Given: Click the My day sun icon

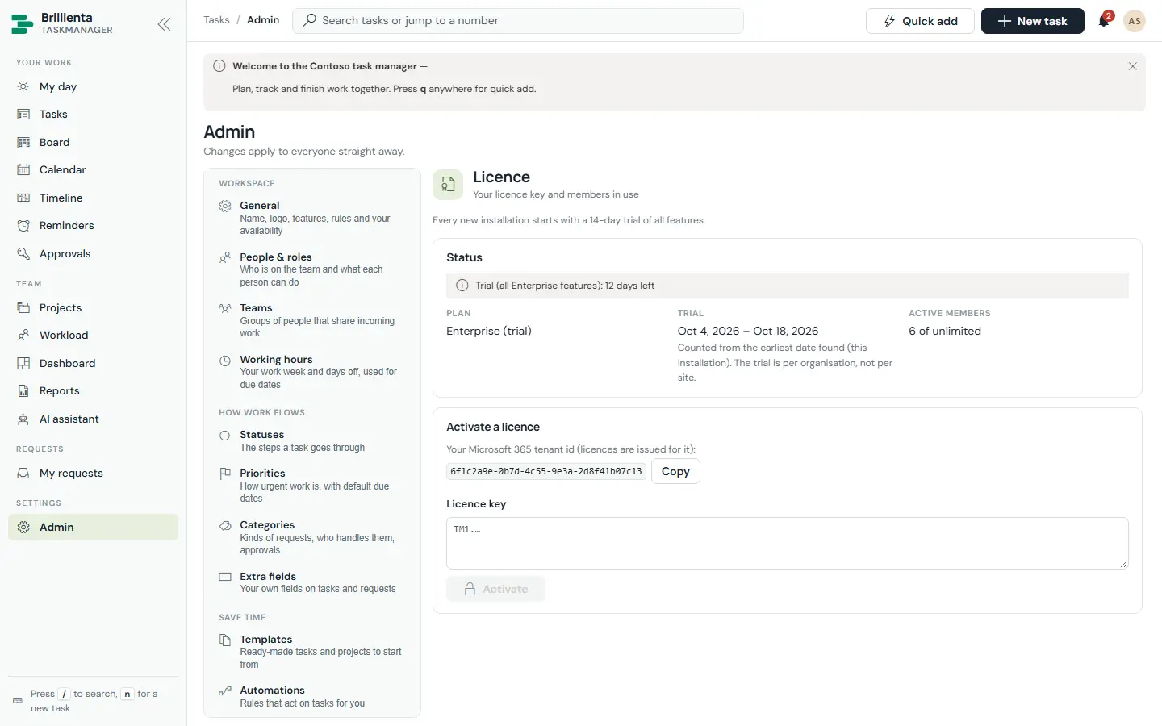Looking at the screenshot, I should pos(23,86).
